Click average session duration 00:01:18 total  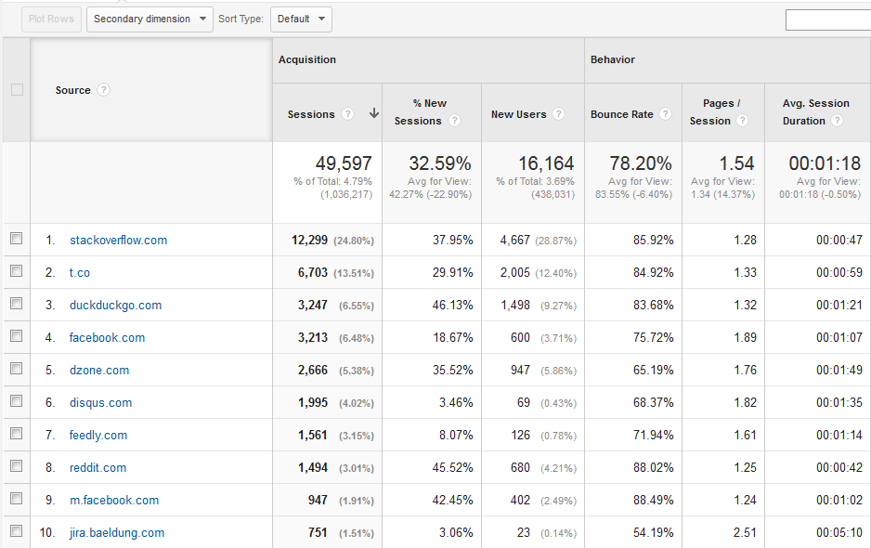[825, 163]
